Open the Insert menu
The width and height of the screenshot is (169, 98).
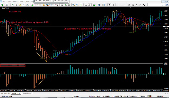pyautogui.click(x=15, y=2)
